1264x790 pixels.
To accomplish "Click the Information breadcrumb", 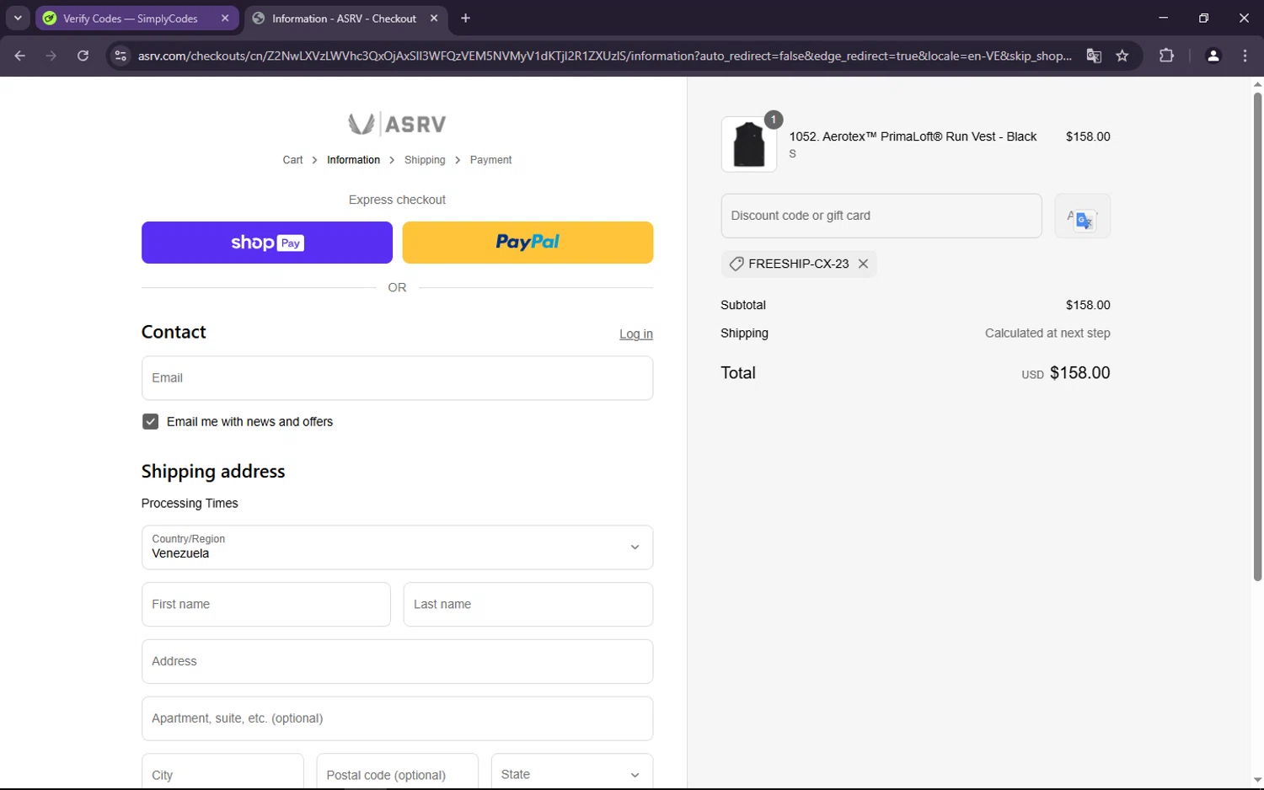I will point(353,160).
